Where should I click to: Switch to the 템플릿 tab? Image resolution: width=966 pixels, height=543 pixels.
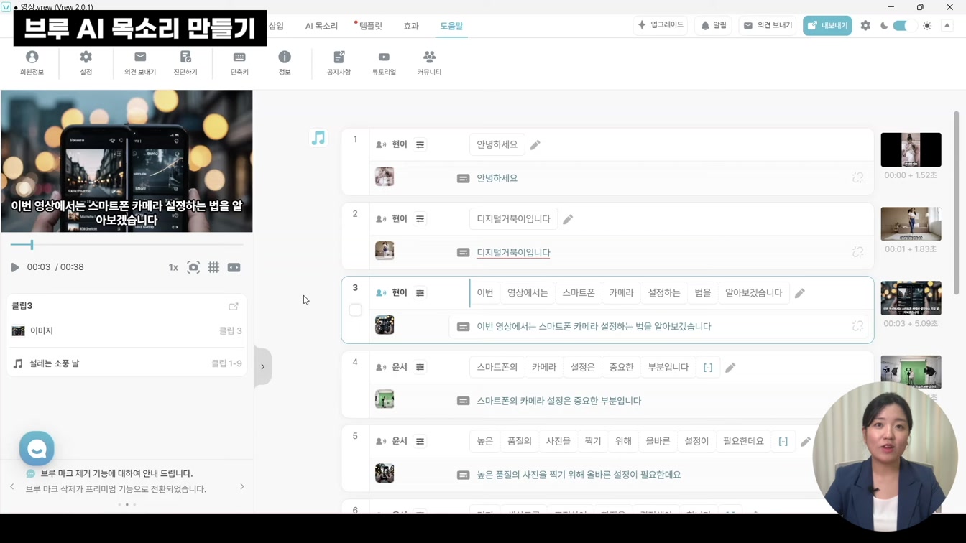click(x=369, y=26)
